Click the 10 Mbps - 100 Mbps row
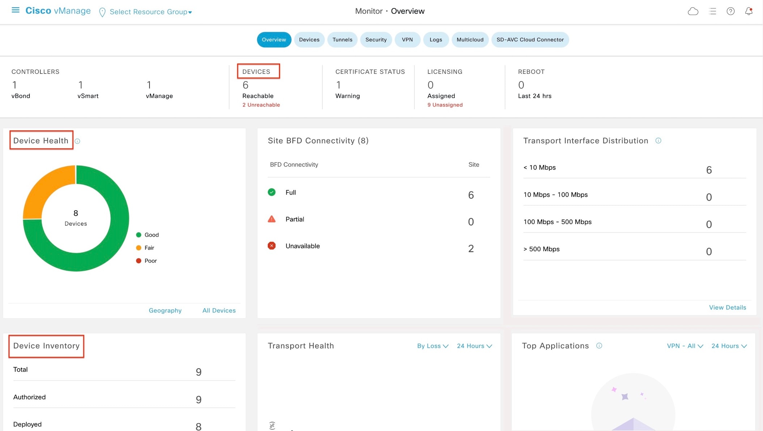Viewport: 763px width, 431px height. click(x=635, y=196)
